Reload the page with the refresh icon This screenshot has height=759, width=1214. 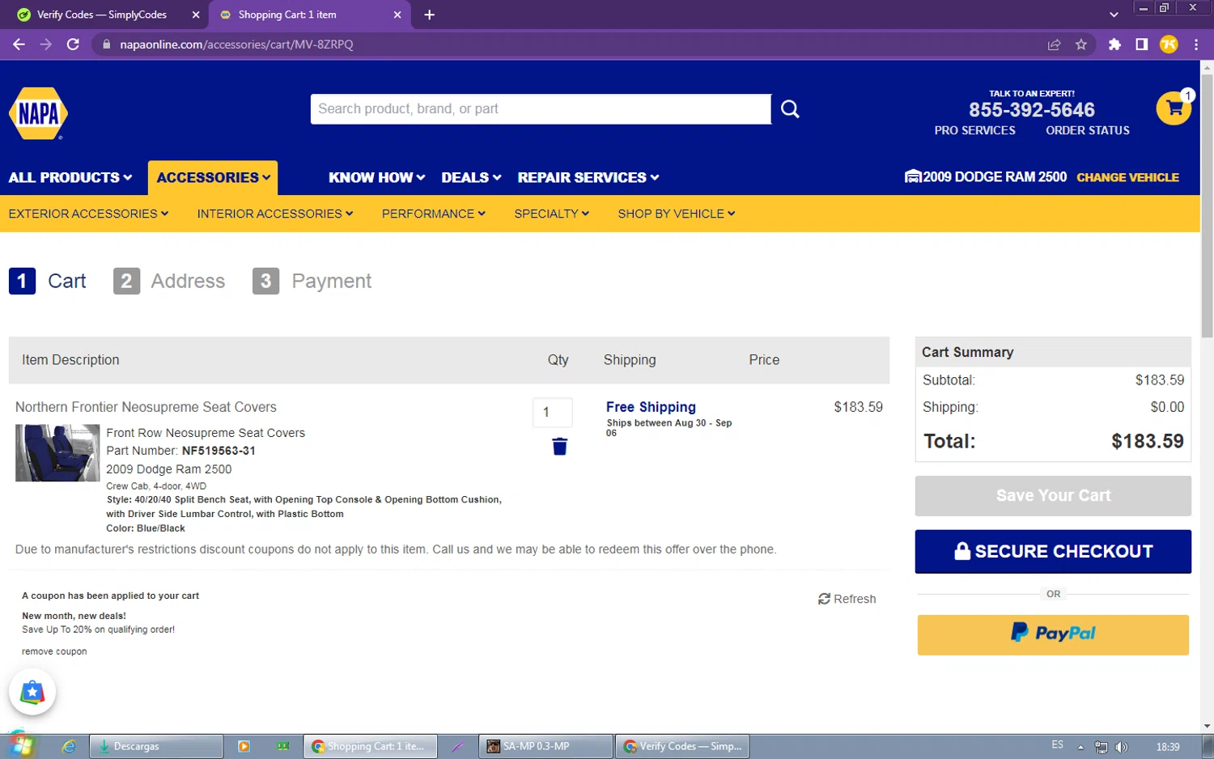coord(73,45)
